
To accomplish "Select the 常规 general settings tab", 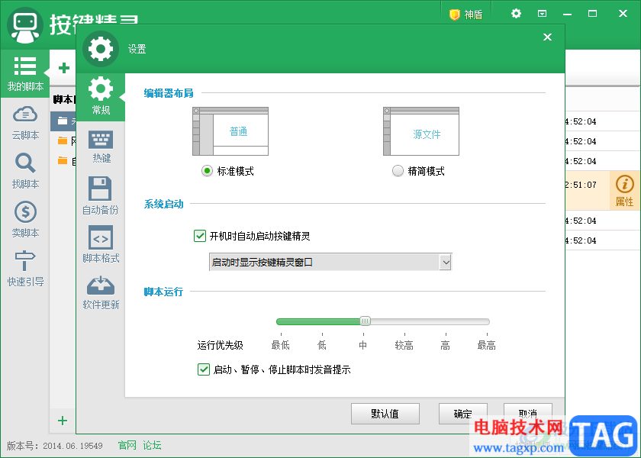I will 101,98.
